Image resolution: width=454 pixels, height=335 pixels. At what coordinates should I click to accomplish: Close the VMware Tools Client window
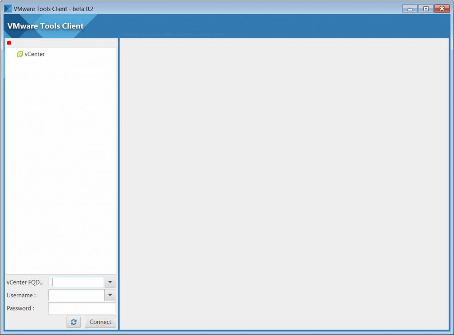[442, 9]
